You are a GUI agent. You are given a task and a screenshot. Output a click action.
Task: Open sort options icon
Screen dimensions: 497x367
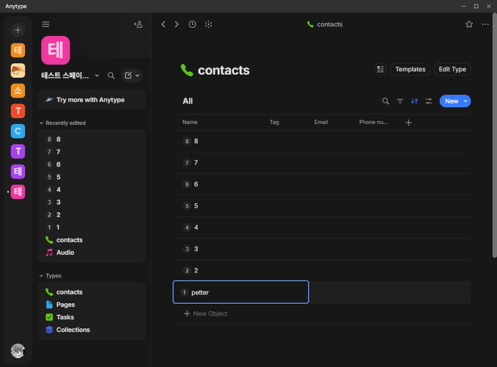pyautogui.click(x=414, y=101)
